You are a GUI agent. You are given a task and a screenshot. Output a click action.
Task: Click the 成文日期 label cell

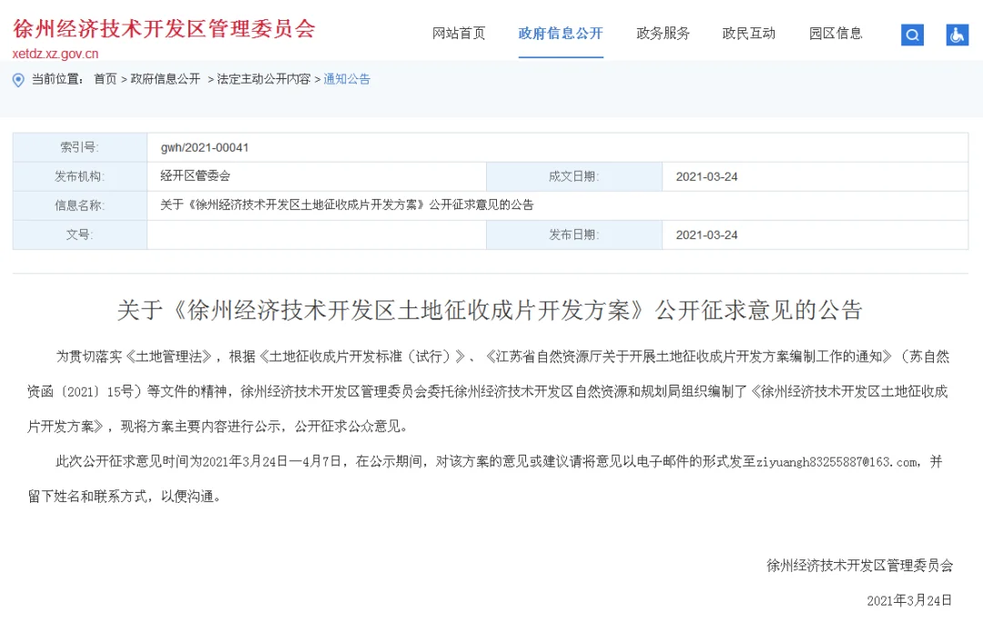tap(574, 176)
